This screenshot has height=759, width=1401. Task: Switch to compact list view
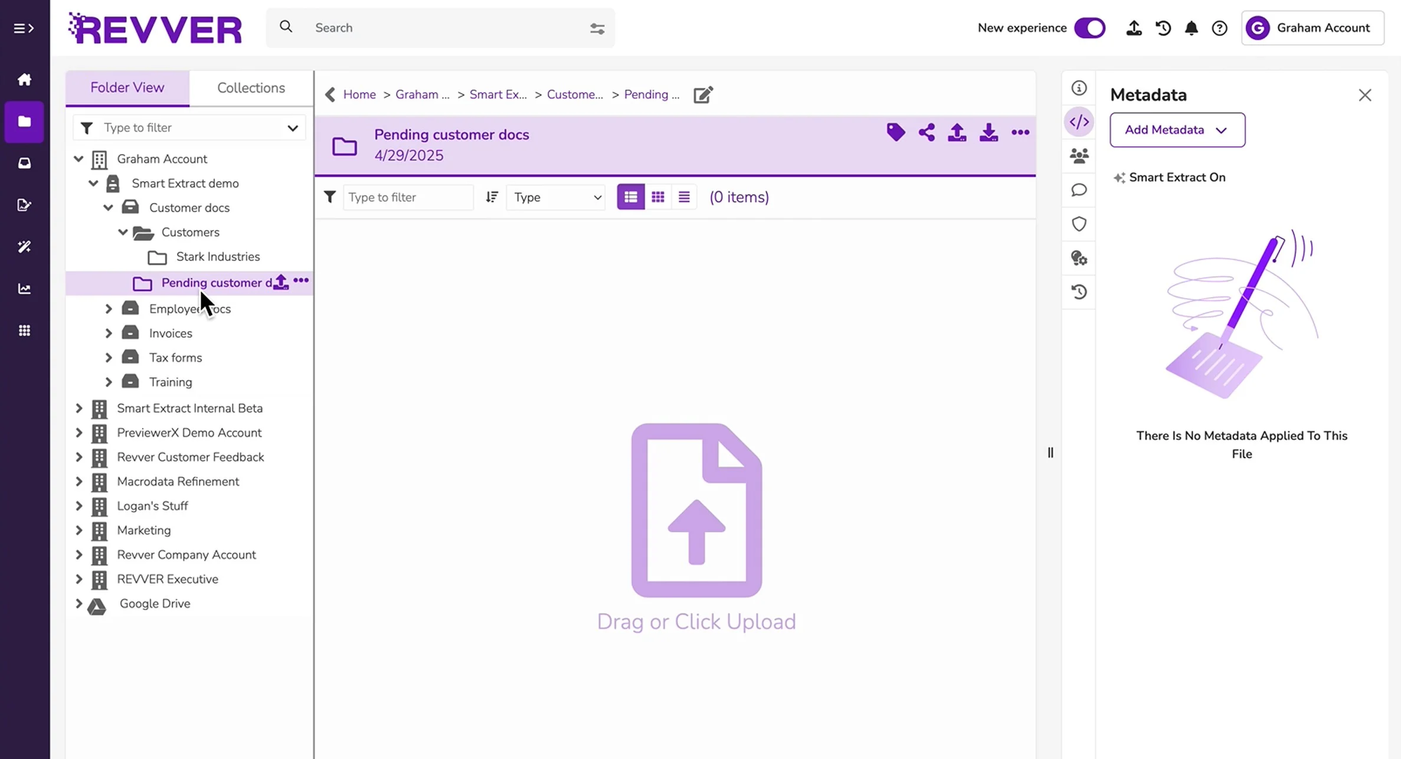(684, 197)
